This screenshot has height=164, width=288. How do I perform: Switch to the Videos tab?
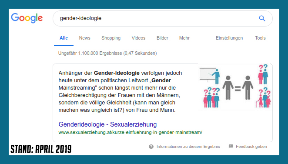pyautogui.click(x=138, y=38)
